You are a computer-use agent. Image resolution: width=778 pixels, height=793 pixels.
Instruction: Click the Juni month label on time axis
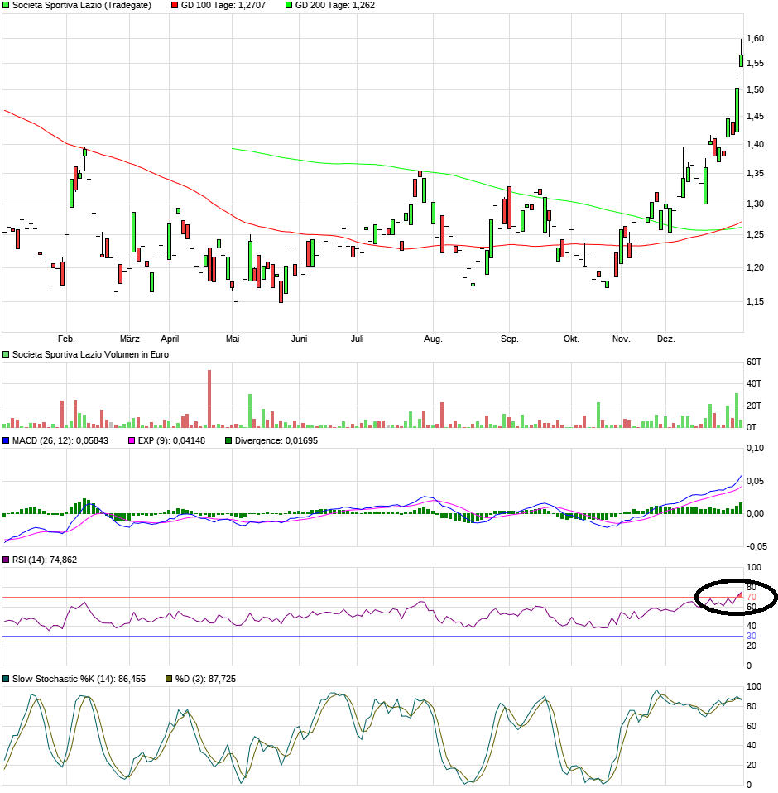tap(299, 339)
